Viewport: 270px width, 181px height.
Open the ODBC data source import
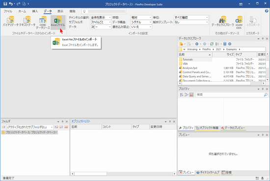[43, 23]
